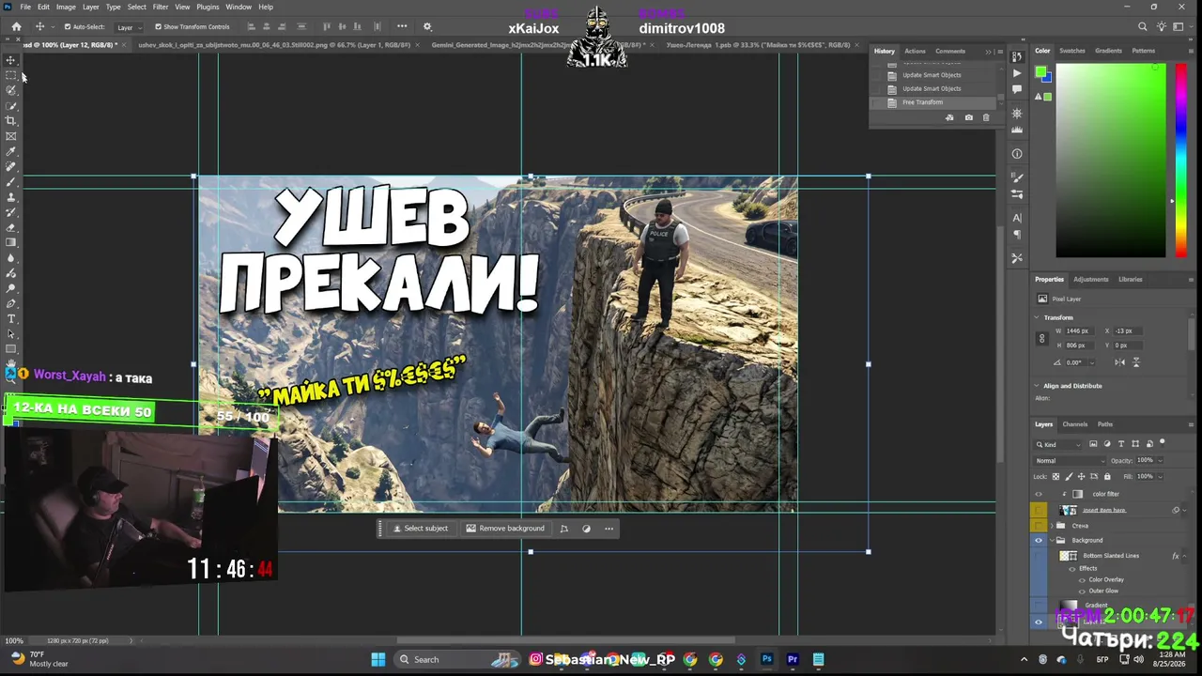Hide the color filter layer
1202x676 pixels.
(x=1039, y=494)
